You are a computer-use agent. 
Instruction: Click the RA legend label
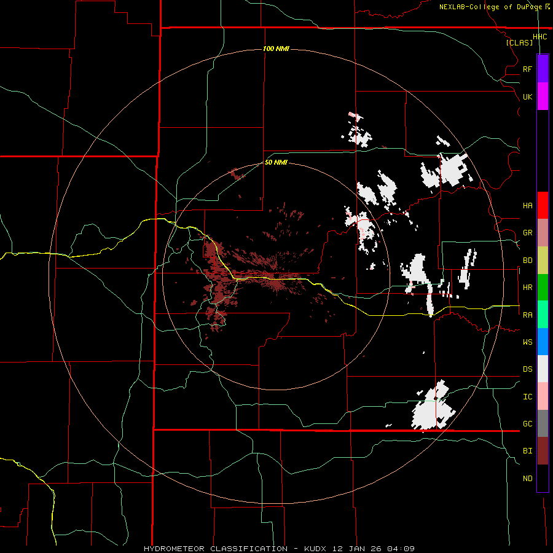point(527,315)
